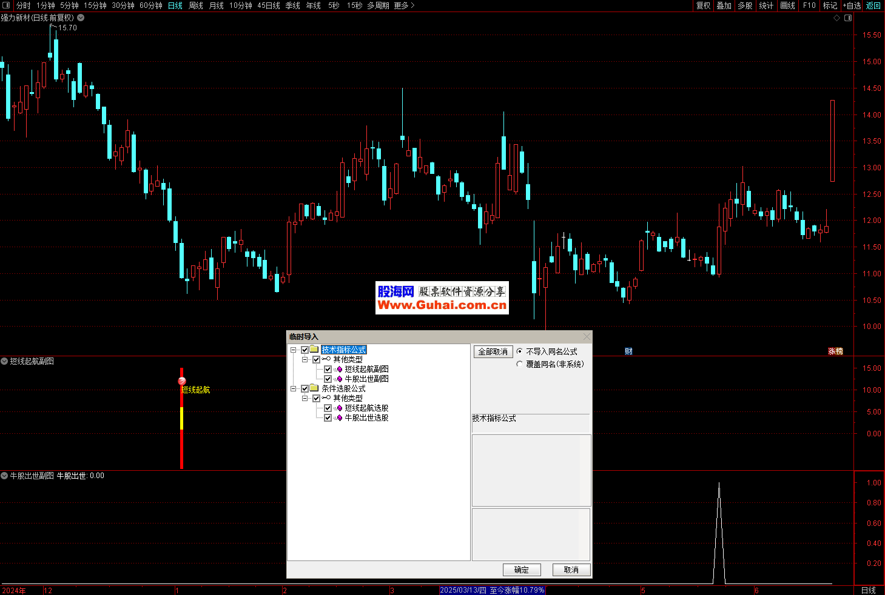Open the 牛股出世副图 indicator dropdown arrow
885x595 pixels.
(4, 476)
